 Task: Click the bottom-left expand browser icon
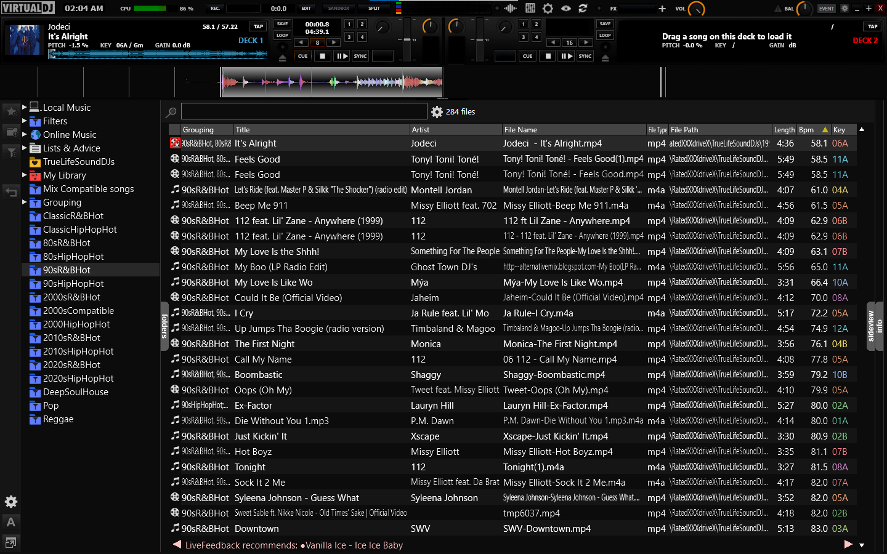(x=11, y=542)
